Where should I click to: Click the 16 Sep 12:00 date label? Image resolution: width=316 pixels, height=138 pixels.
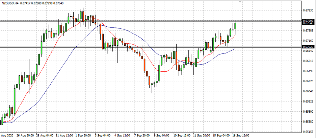tap(241, 135)
